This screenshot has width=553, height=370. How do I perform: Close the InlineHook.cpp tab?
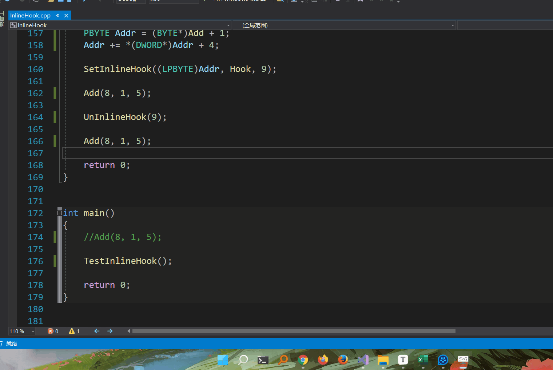66,15
